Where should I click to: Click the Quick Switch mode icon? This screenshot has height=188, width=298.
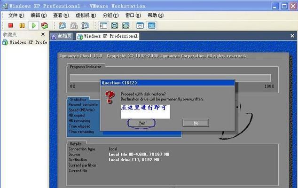pos(114,25)
